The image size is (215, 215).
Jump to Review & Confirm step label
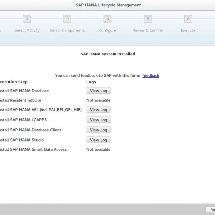tap(148, 30)
